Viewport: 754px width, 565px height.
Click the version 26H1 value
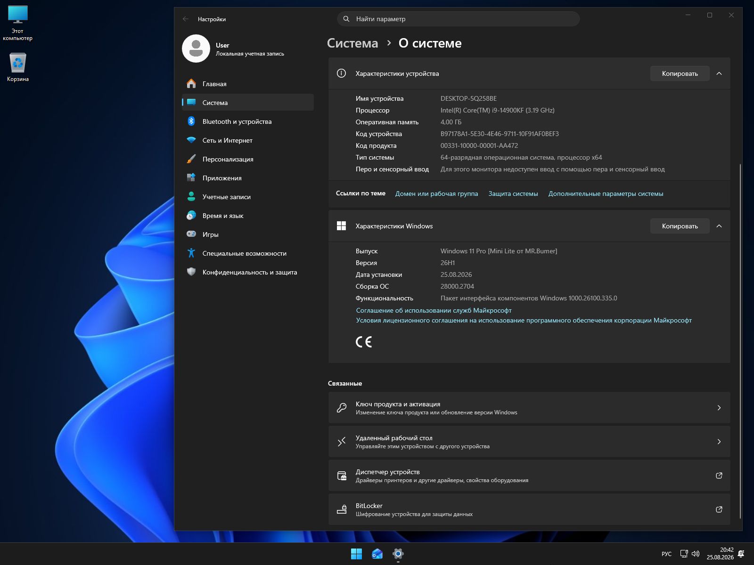pos(448,263)
